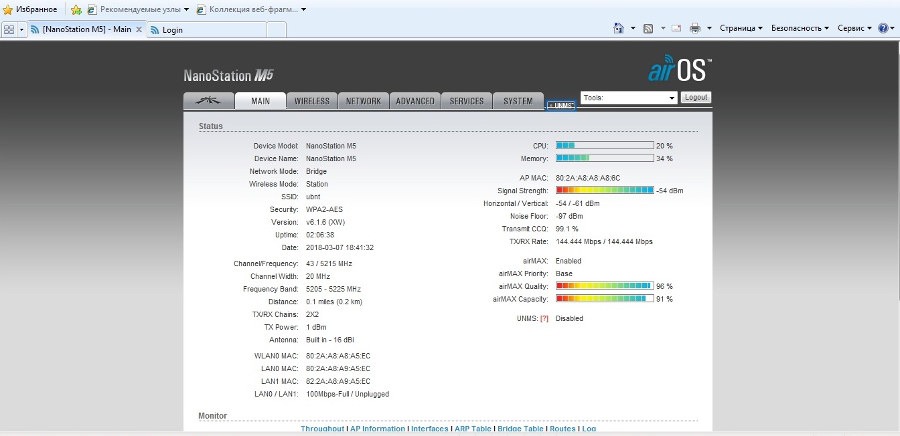The height and width of the screenshot is (436, 900).
Task: Click the IE Home icon
Action: 619,28
